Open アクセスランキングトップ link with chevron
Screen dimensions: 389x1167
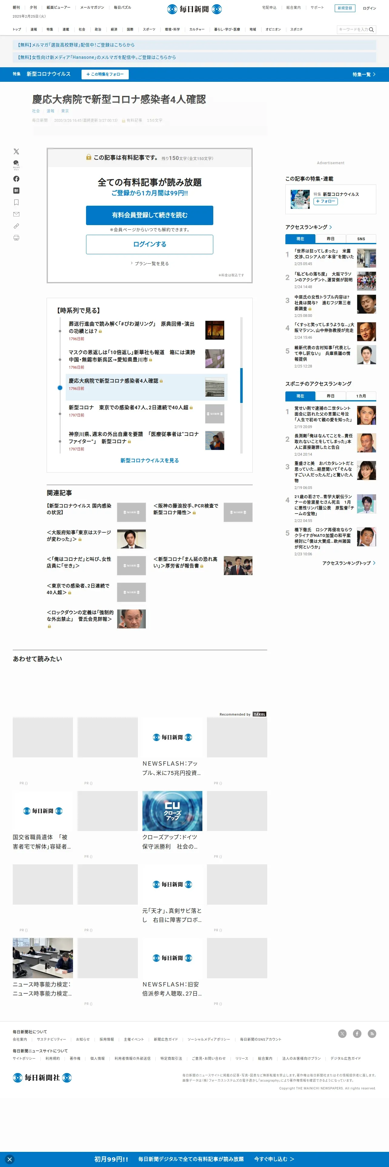coord(349,563)
